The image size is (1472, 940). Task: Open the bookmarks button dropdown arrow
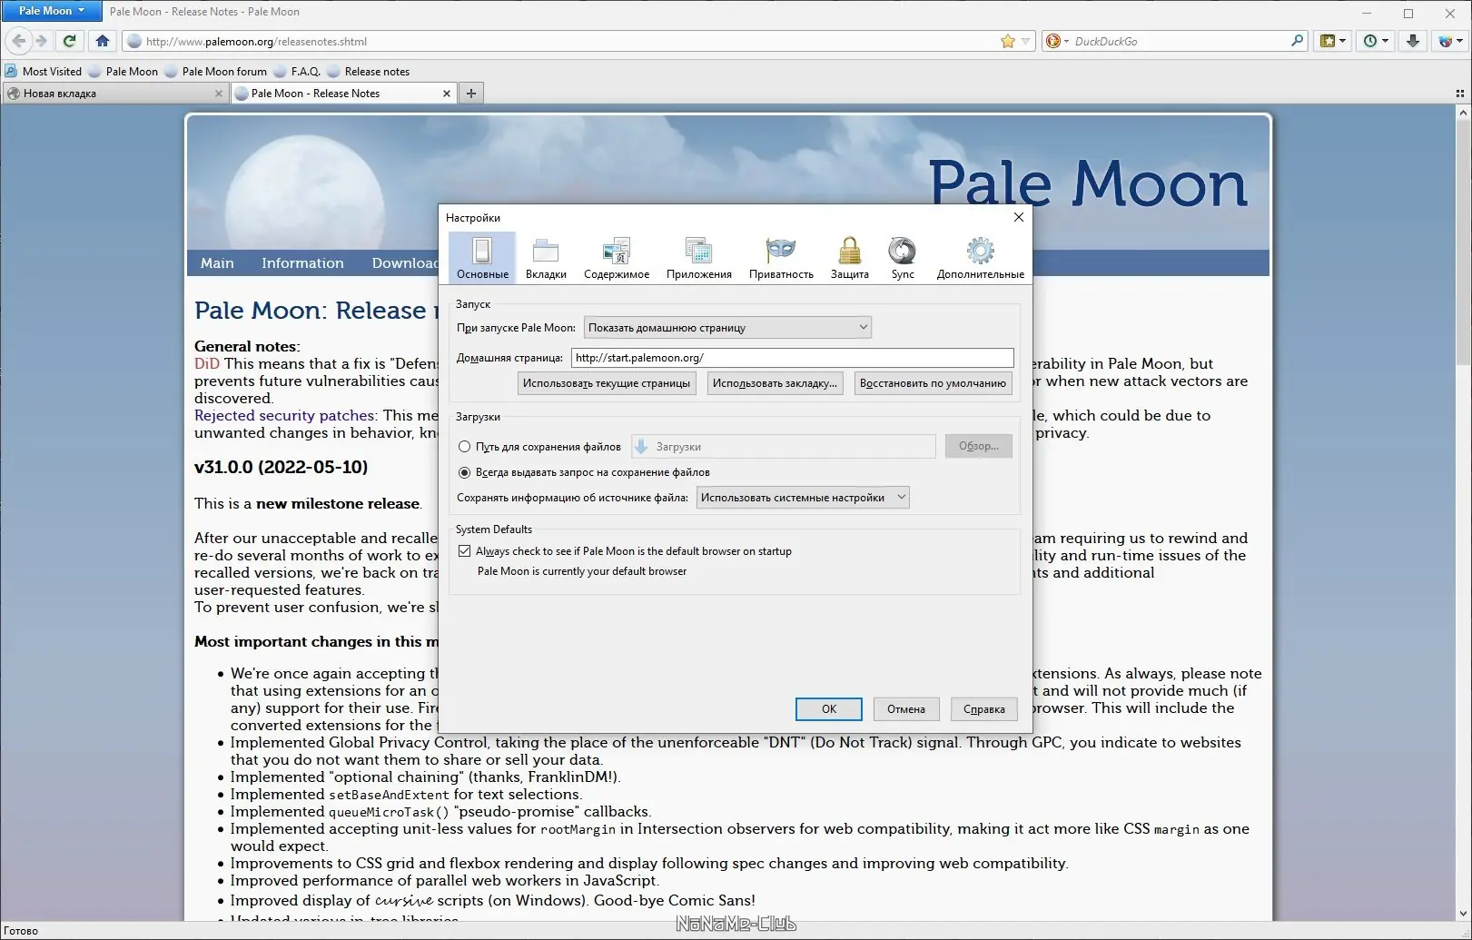(1342, 41)
